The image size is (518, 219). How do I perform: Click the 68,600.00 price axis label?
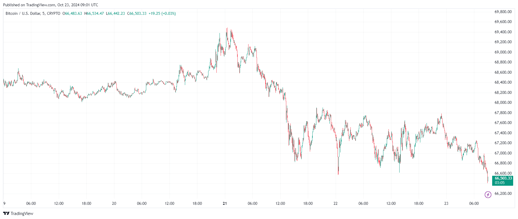(x=503, y=72)
